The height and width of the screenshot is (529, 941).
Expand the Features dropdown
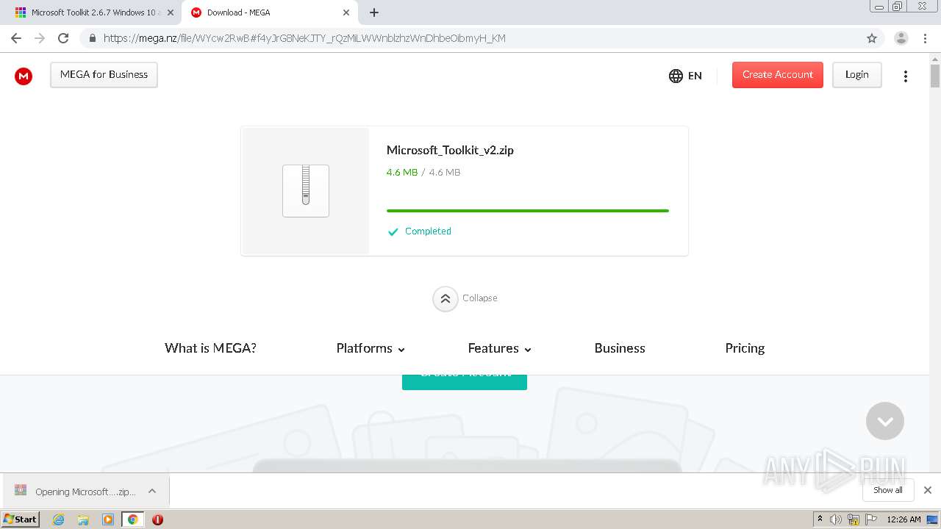(499, 348)
